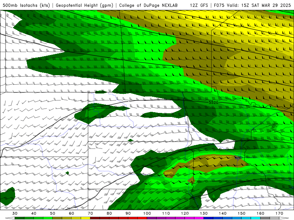Click the 120 label on the color scale
The width and height of the screenshot is (294, 220).
pyautogui.click(x=185, y=213)
